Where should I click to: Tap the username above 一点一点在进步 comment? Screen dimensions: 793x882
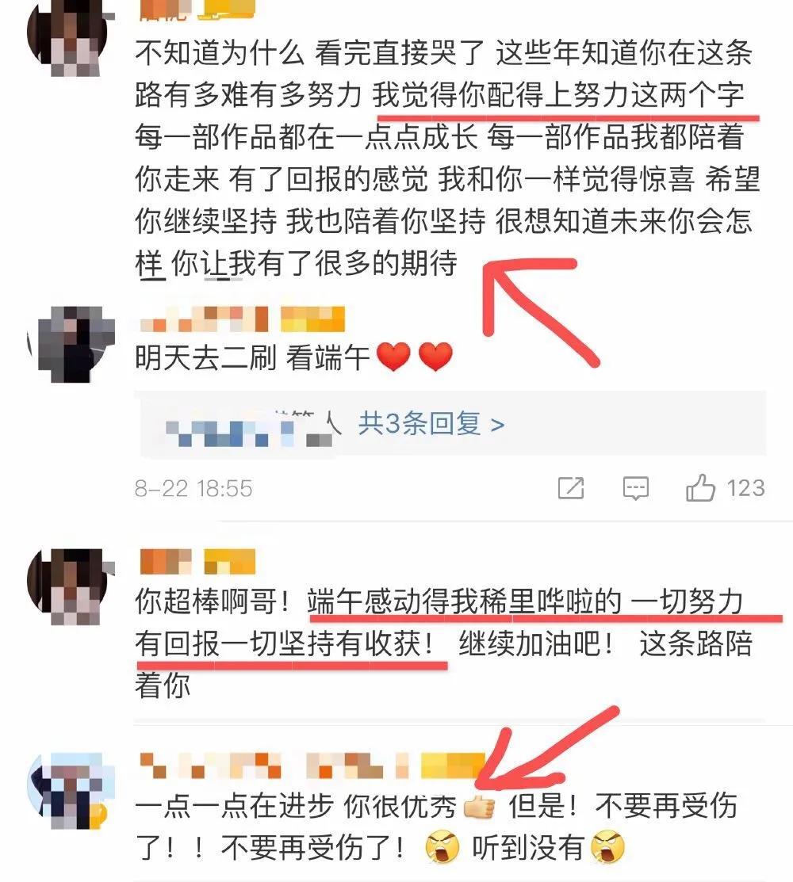pyautogui.click(x=274, y=766)
